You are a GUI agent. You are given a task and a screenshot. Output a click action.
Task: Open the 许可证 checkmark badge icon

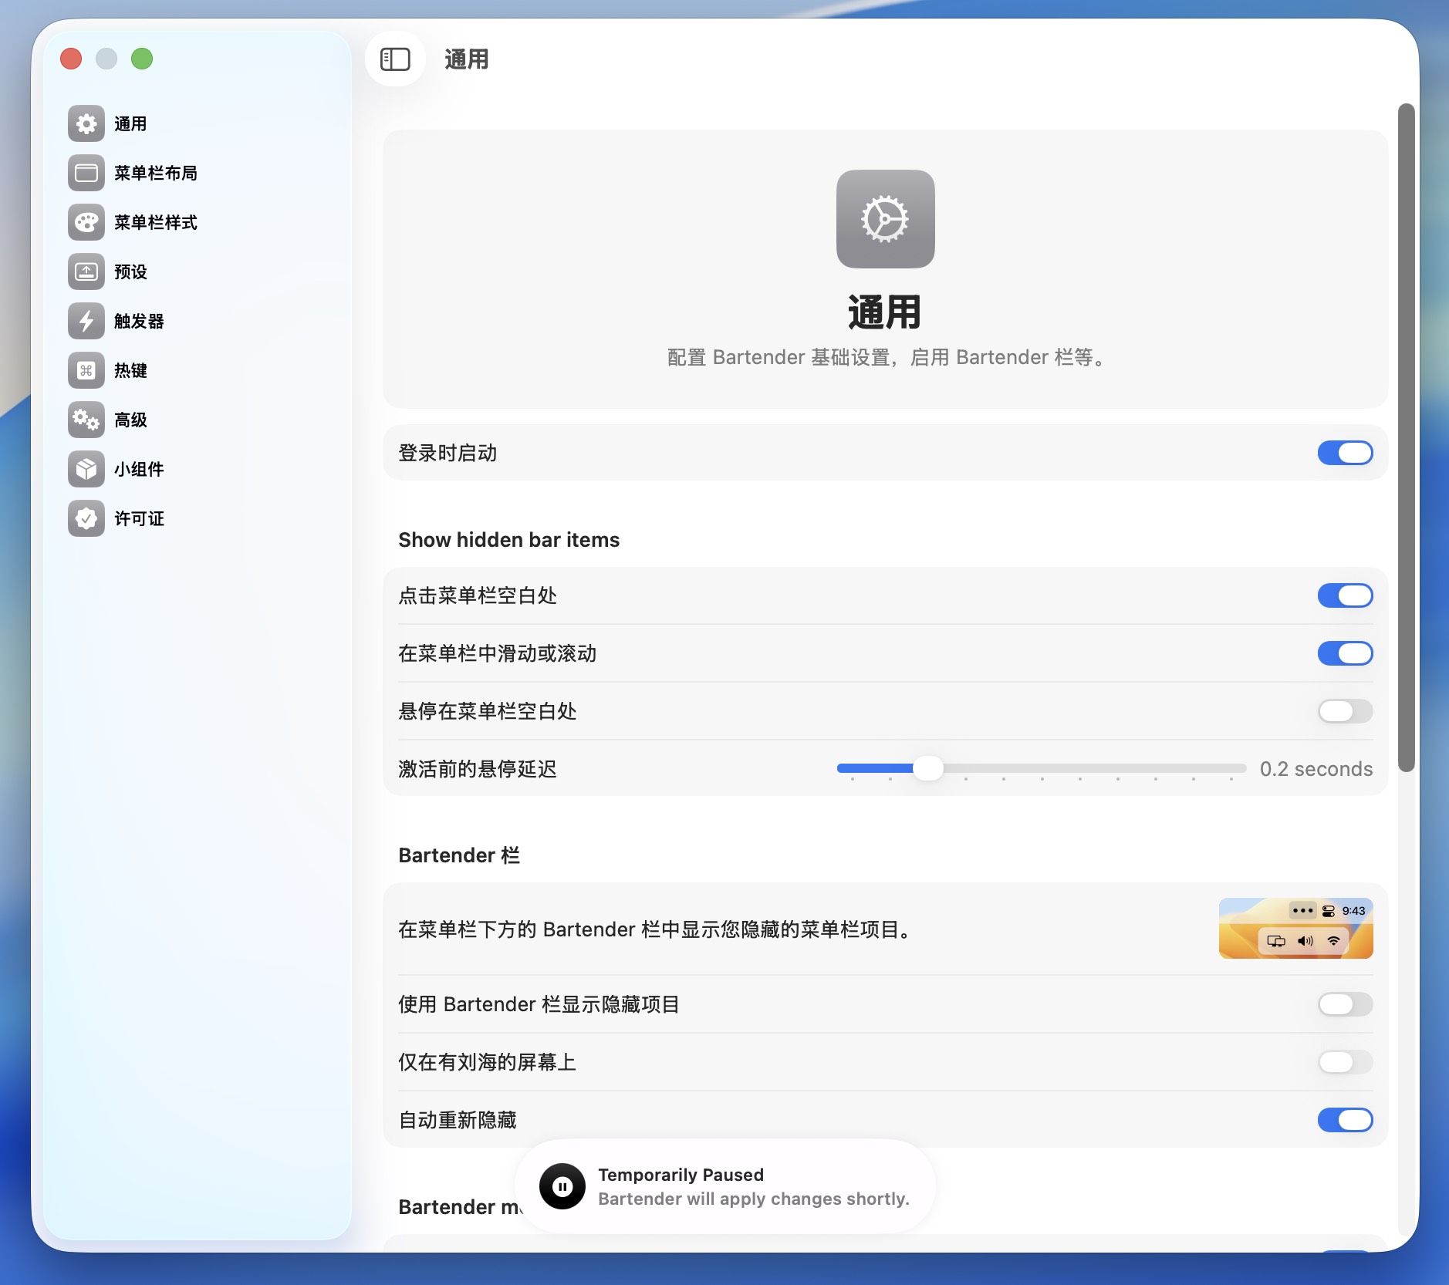tap(86, 518)
